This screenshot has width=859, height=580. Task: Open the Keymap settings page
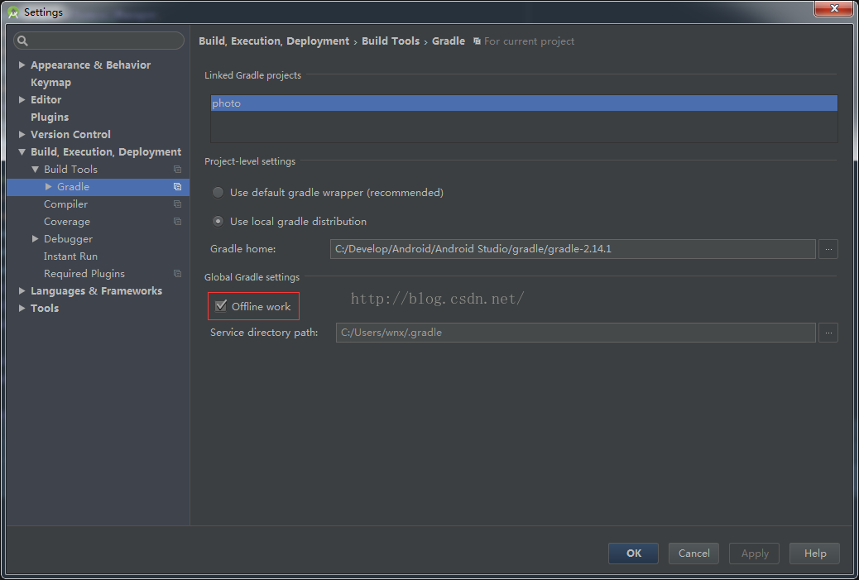tap(50, 83)
